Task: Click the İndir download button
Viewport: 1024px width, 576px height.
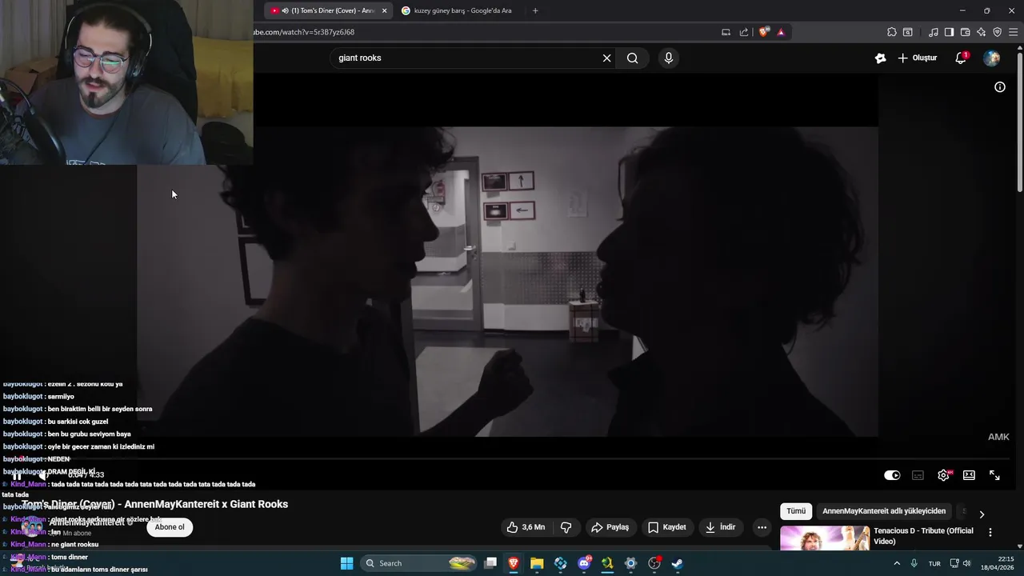Action: click(x=719, y=527)
